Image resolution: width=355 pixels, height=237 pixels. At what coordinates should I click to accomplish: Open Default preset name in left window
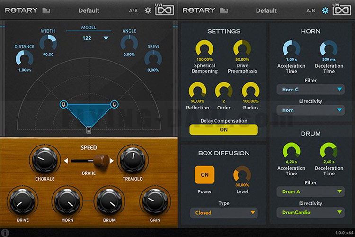pyautogui.click(x=89, y=10)
